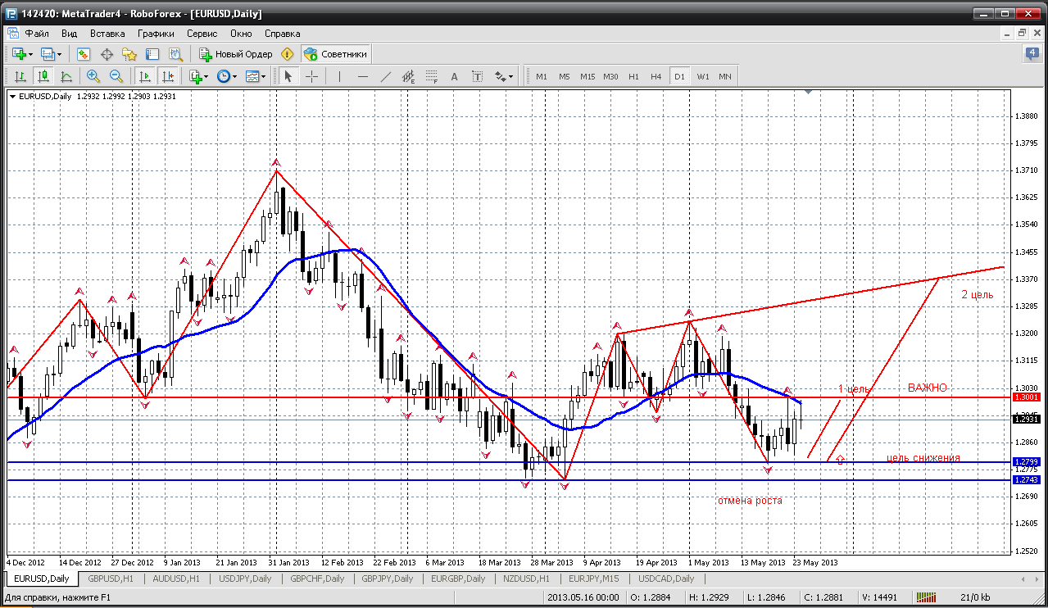Open the Вставка menu

pos(107,34)
